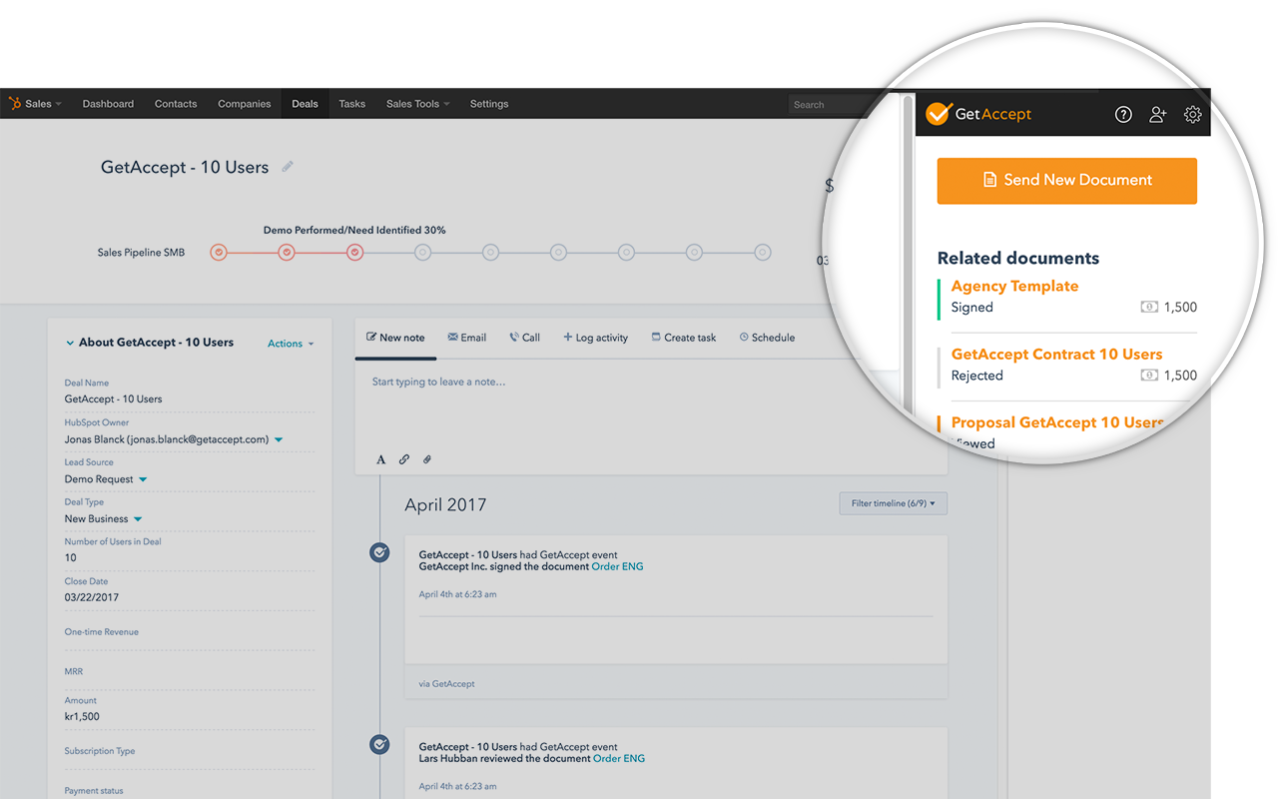Click Related documents heading
The width and height of the screenshot is (1278, 799).
click(x=1018, y=258)
